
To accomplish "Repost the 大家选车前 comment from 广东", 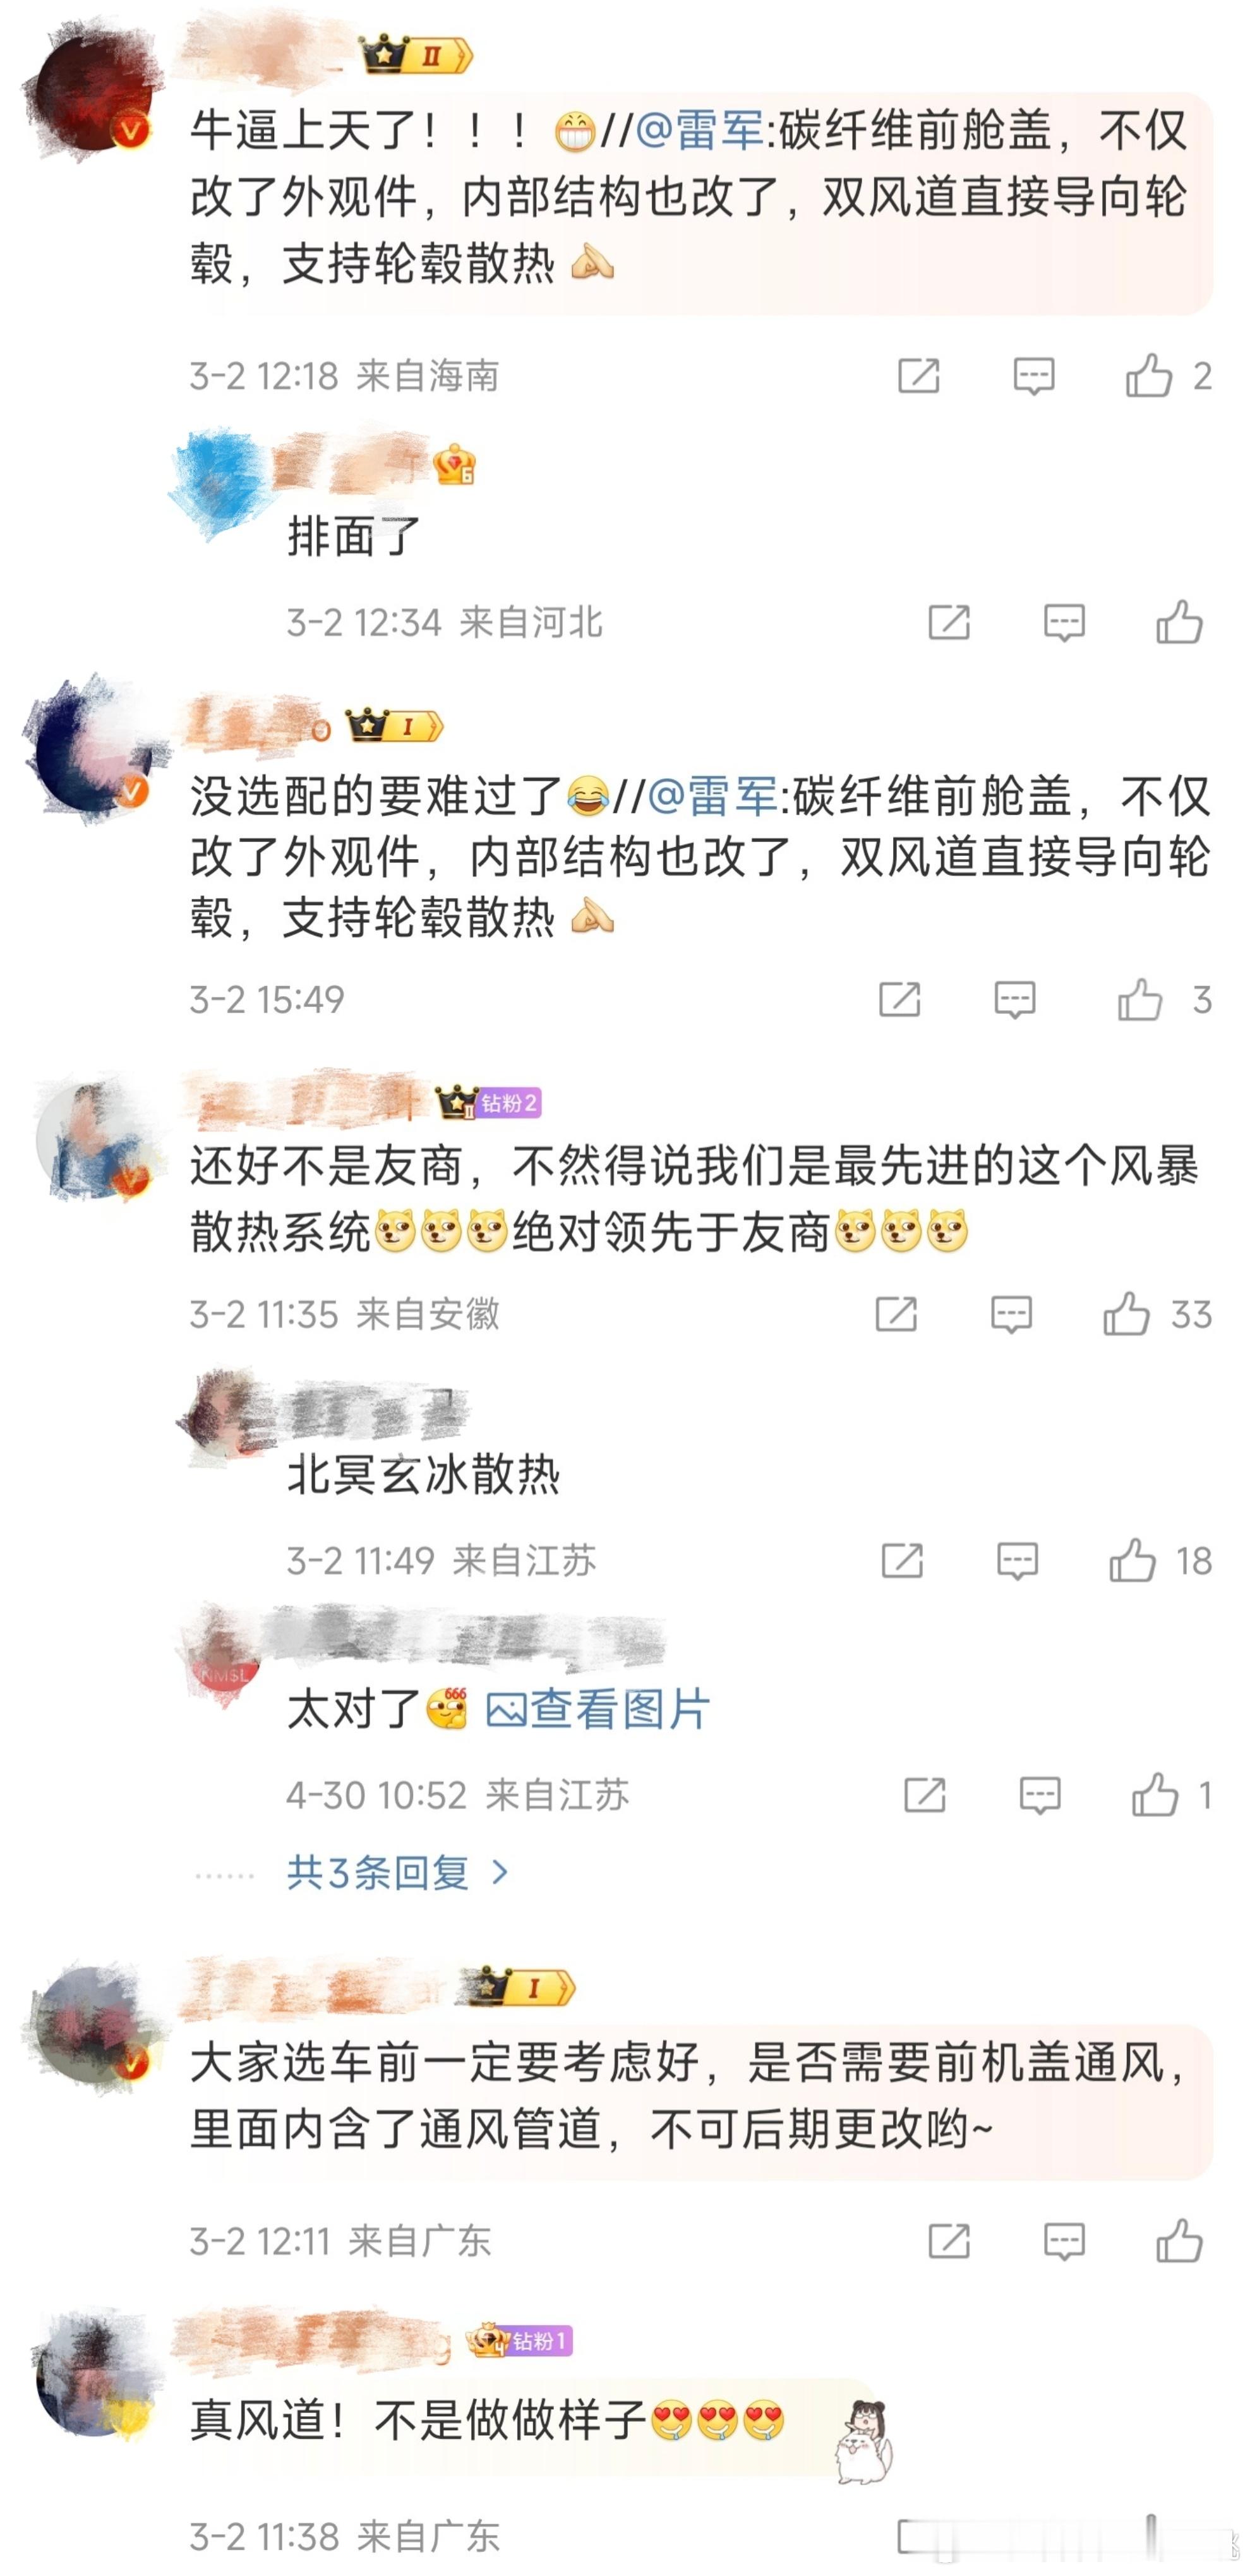I will coord(949,2241).
